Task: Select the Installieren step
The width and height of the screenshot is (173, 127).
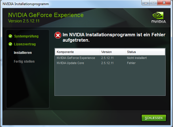Action: coord(23,53)
